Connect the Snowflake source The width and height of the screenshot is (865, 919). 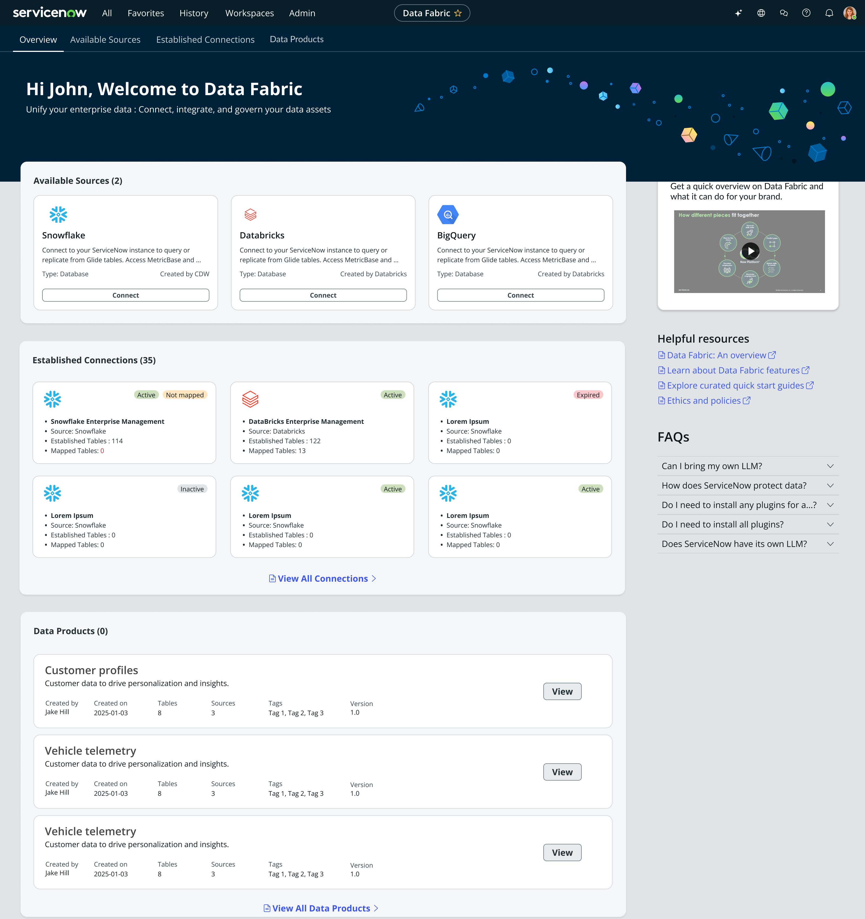coord(126,295)
